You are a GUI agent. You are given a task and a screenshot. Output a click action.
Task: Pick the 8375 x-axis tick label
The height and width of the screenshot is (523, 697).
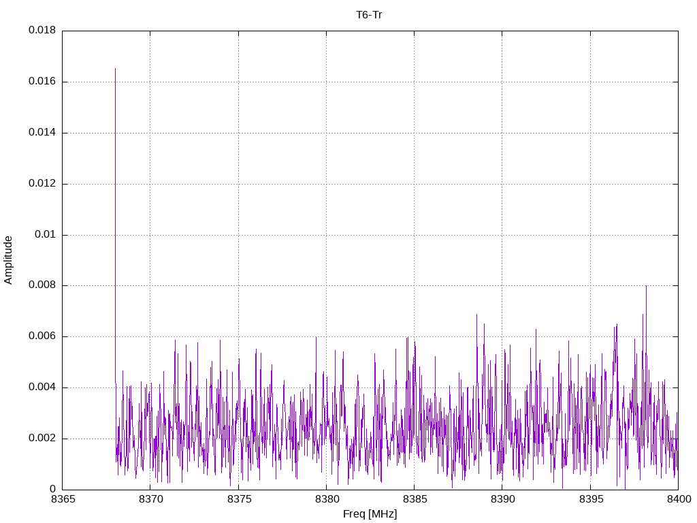tap(238, 499)
